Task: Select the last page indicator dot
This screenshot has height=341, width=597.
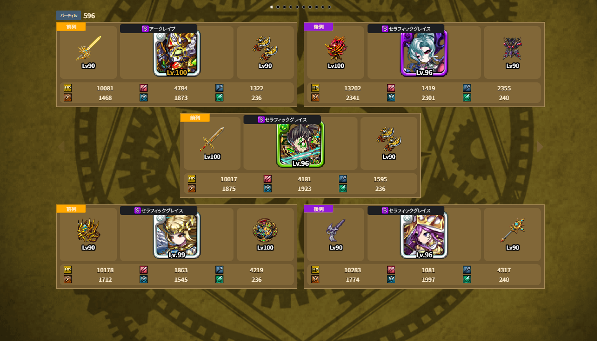Action: tap(329, 7)
